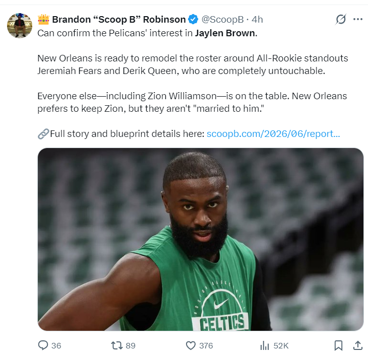Image resolution: width=368 pixels, height=359 pixels.
Task: Click the 52K views count
Action: [281, 345]
